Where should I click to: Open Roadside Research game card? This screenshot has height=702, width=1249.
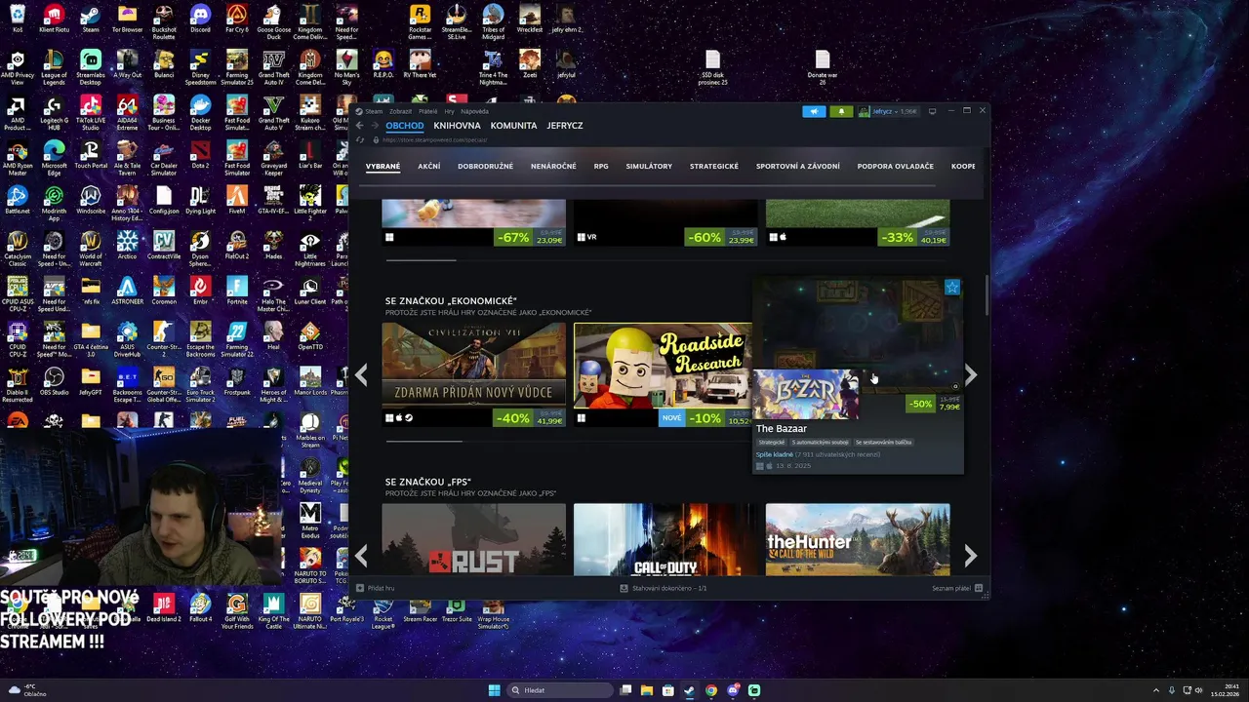tap(664, 374)
